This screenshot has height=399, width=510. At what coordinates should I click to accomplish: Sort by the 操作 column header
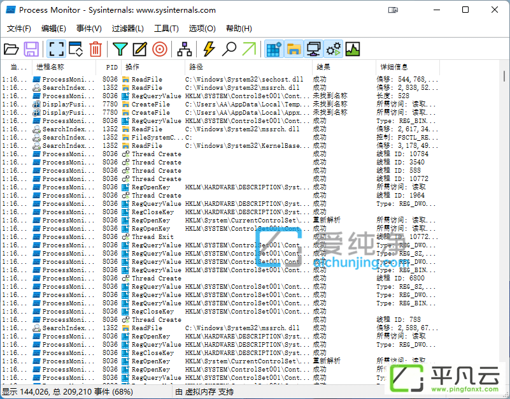(153, 67)
